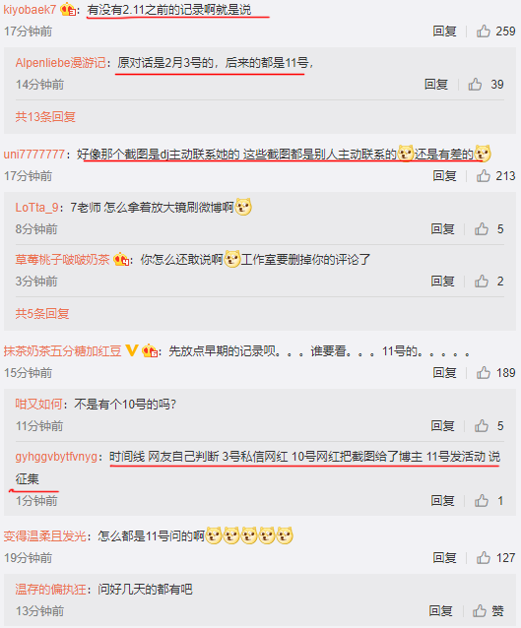Reply to kiyobaek7's comment via 回复
Image resolution: width=521 pixels, height=628 pixels.
click(444, 31)
